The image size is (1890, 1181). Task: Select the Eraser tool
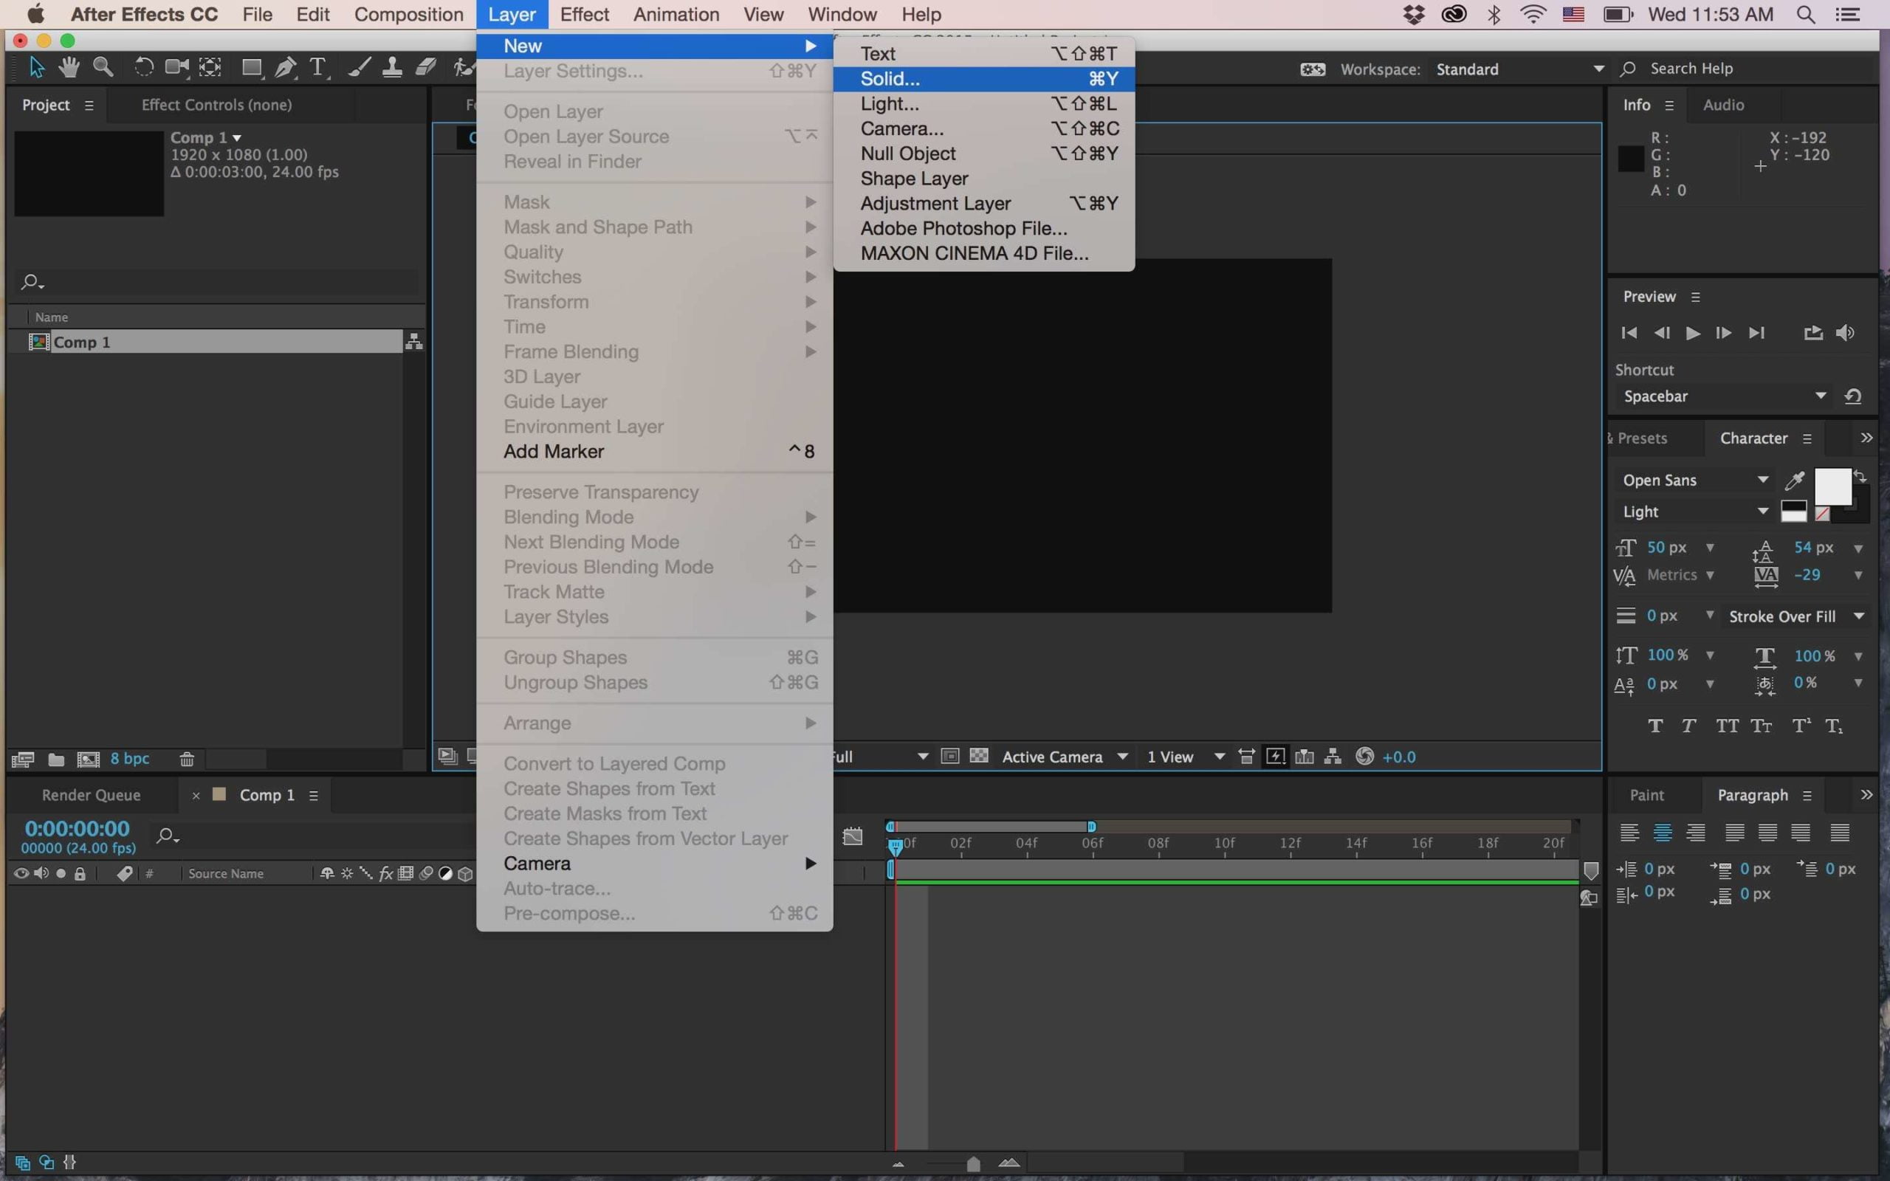point(426,68)
